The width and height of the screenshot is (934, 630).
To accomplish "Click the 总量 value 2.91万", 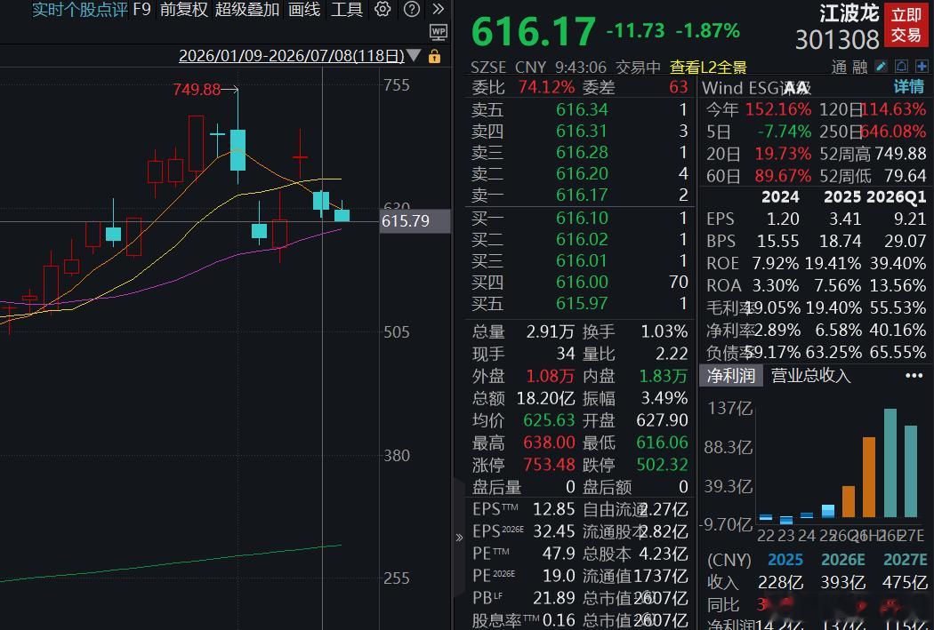I will click(551, 331).
